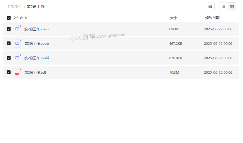Click the azw3 ebook file icon
Viewport: 243px width, 143px height.
(x=17, y=29)
